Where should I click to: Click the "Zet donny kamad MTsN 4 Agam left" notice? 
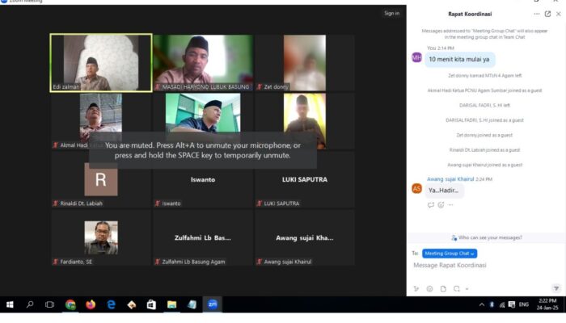pyautogui.click(x=485, y=76)
